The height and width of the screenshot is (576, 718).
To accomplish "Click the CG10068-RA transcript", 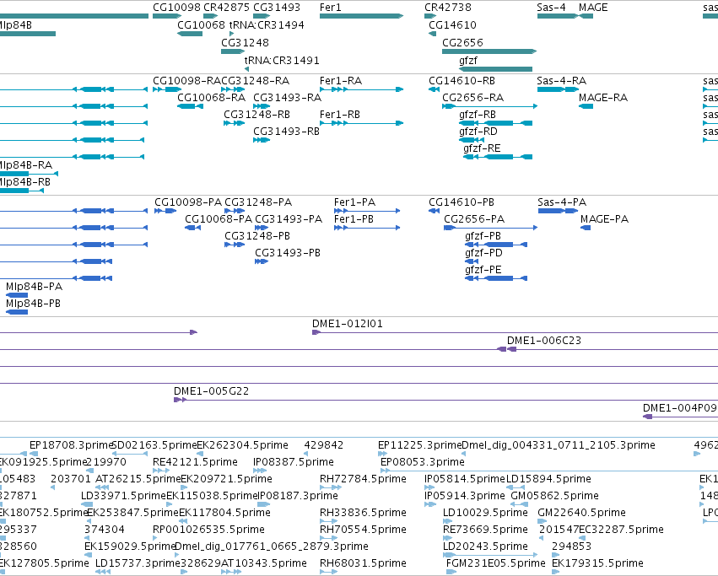I will point(190,106).
